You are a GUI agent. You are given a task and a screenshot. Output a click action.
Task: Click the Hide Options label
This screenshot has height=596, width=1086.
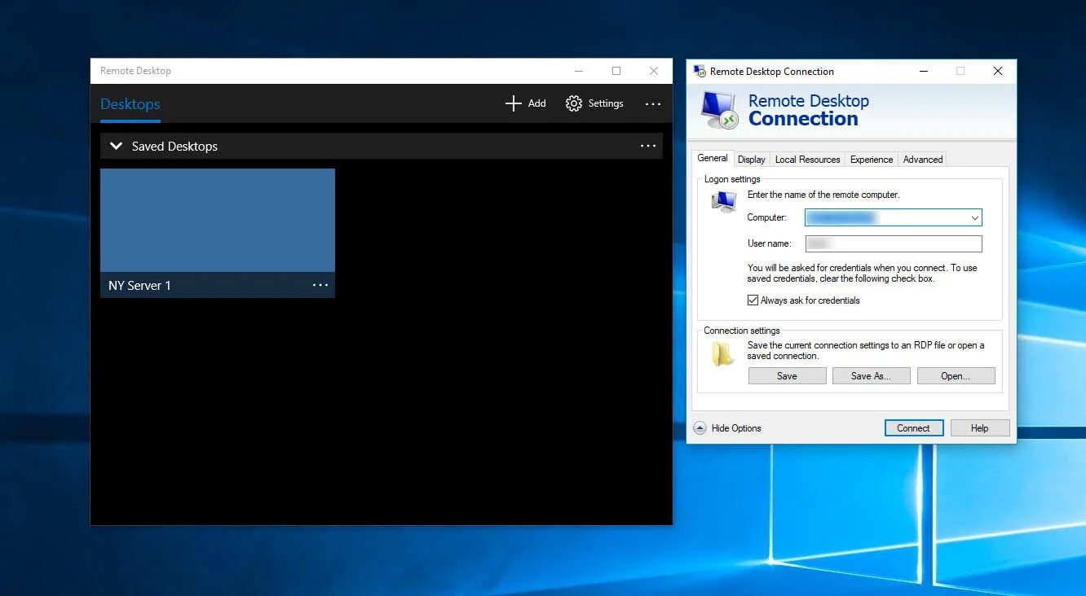click(736, 428)
